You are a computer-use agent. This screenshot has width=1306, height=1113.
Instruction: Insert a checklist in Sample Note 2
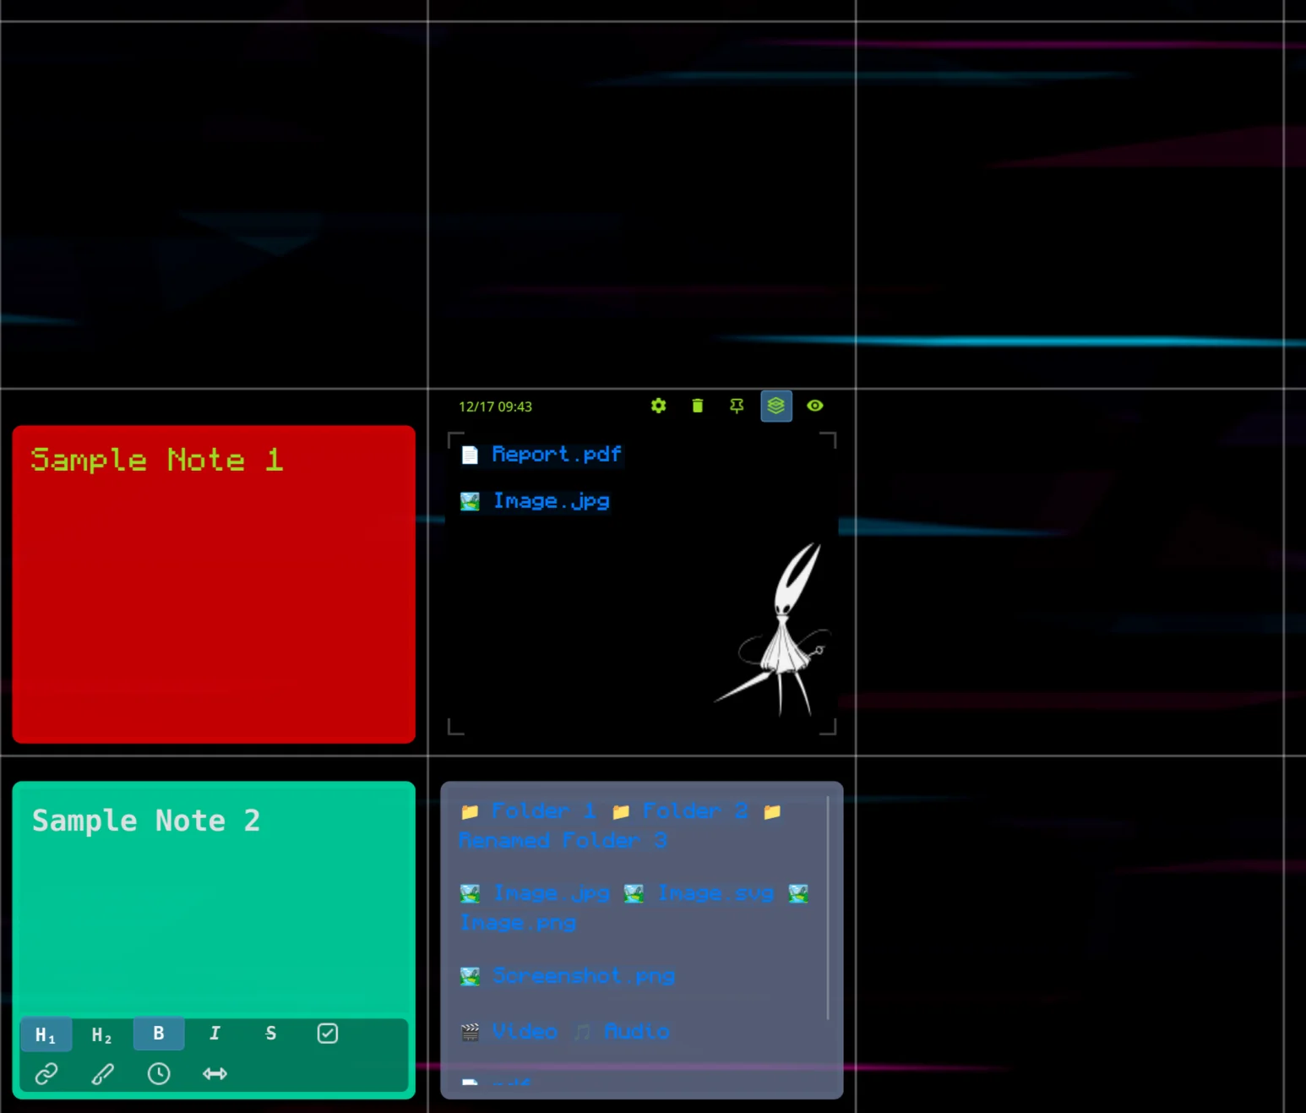[327, 1033]
